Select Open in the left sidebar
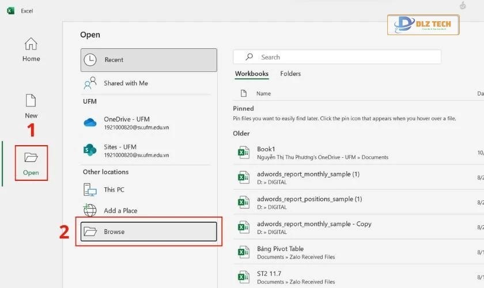This screenshot has width=484, height=288. [31, 163]
